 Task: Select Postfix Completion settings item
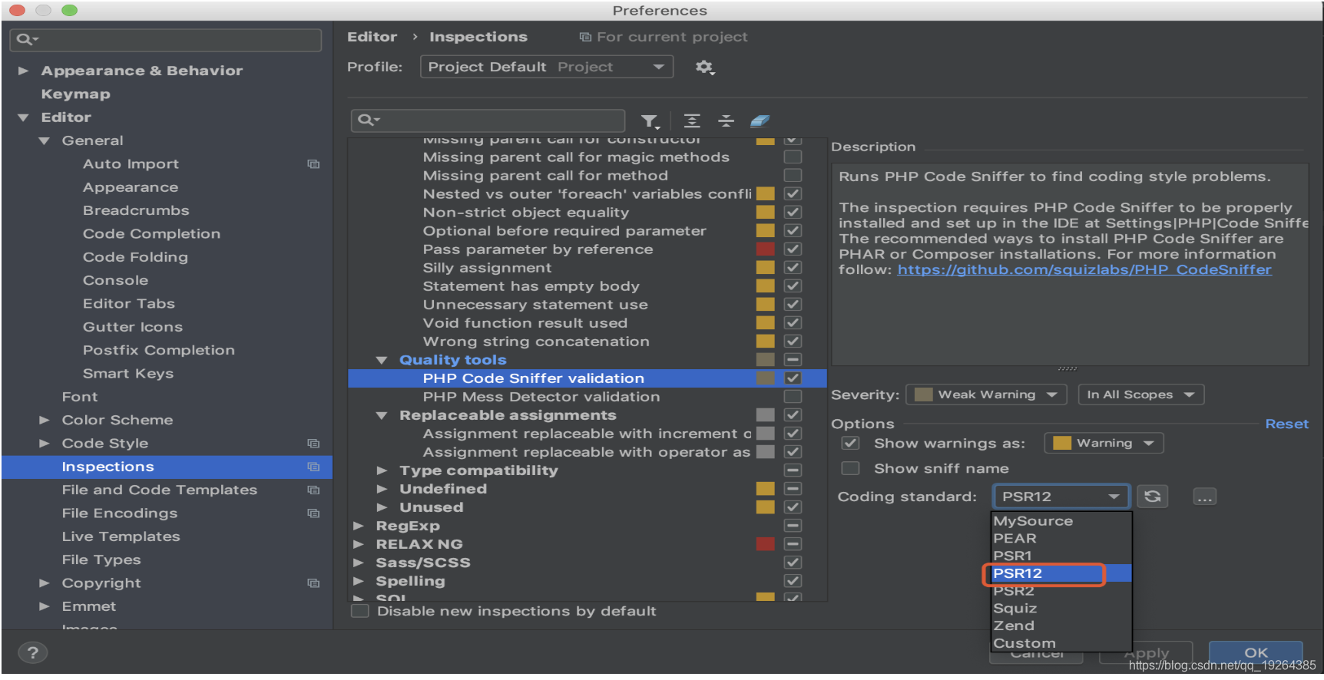(158, 351)
